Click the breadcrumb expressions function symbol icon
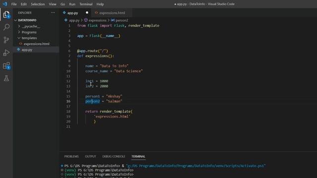This screenshot has width=317, height=178. (86, 20)
